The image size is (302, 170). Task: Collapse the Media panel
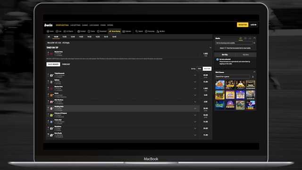(254, 38)
